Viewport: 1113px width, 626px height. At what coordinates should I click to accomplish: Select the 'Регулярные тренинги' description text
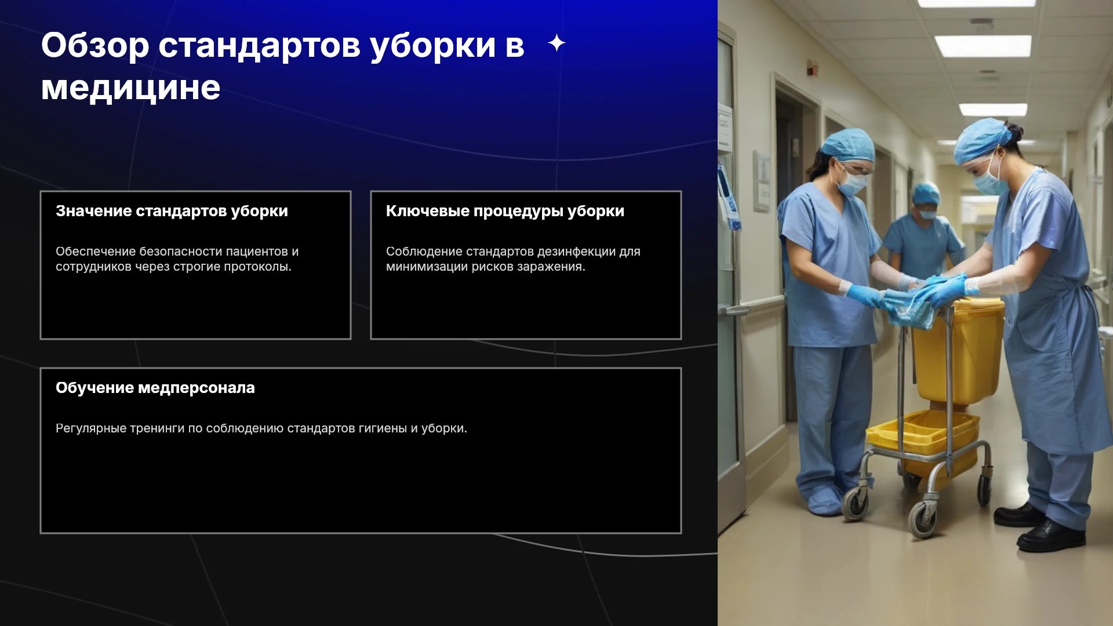coord(261,428)
